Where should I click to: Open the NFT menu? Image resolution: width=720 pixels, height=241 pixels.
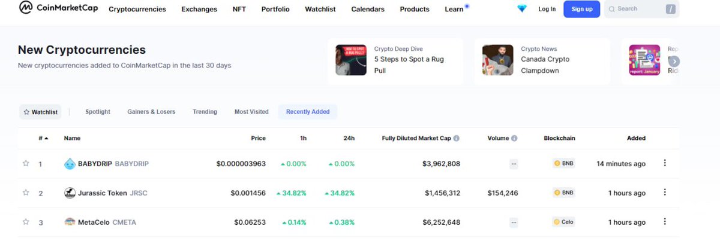[239, 9]
